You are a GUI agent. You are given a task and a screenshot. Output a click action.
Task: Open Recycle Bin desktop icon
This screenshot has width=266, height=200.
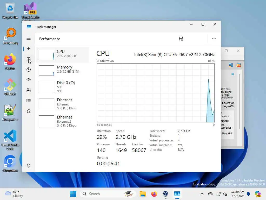click(x=10, y=11)
